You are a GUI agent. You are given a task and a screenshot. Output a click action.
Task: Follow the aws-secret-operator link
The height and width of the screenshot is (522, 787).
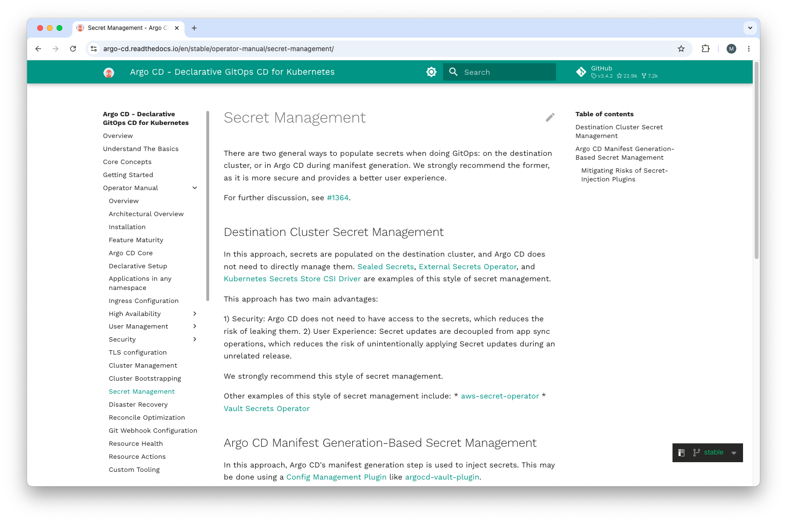click(500, 396)
